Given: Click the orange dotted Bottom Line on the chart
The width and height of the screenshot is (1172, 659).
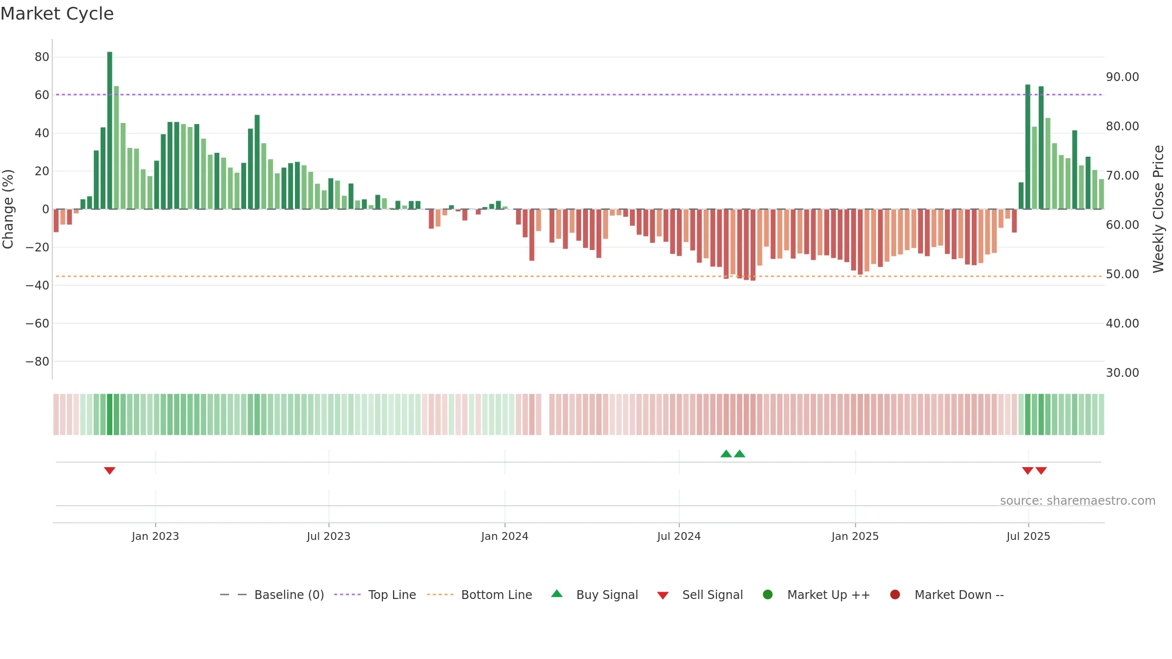Looking at the screenshot, I should tap(579, 276).
